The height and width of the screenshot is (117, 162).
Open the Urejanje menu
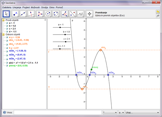point(17,7)
